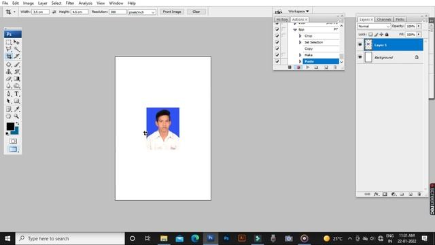Select the Dodge tool
The width and height of the screenshot is (435, 245).
point(16,86)
